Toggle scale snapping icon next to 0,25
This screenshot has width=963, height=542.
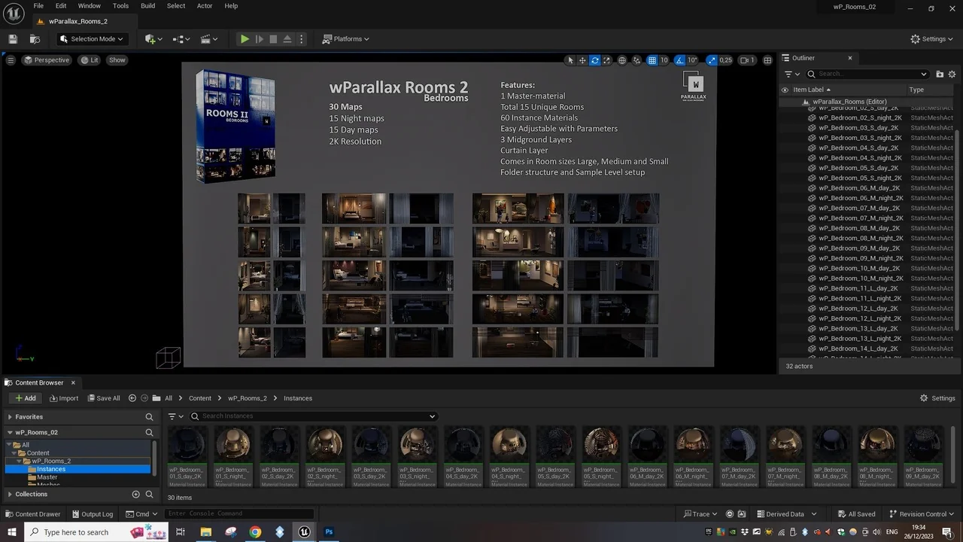(712, 60)
